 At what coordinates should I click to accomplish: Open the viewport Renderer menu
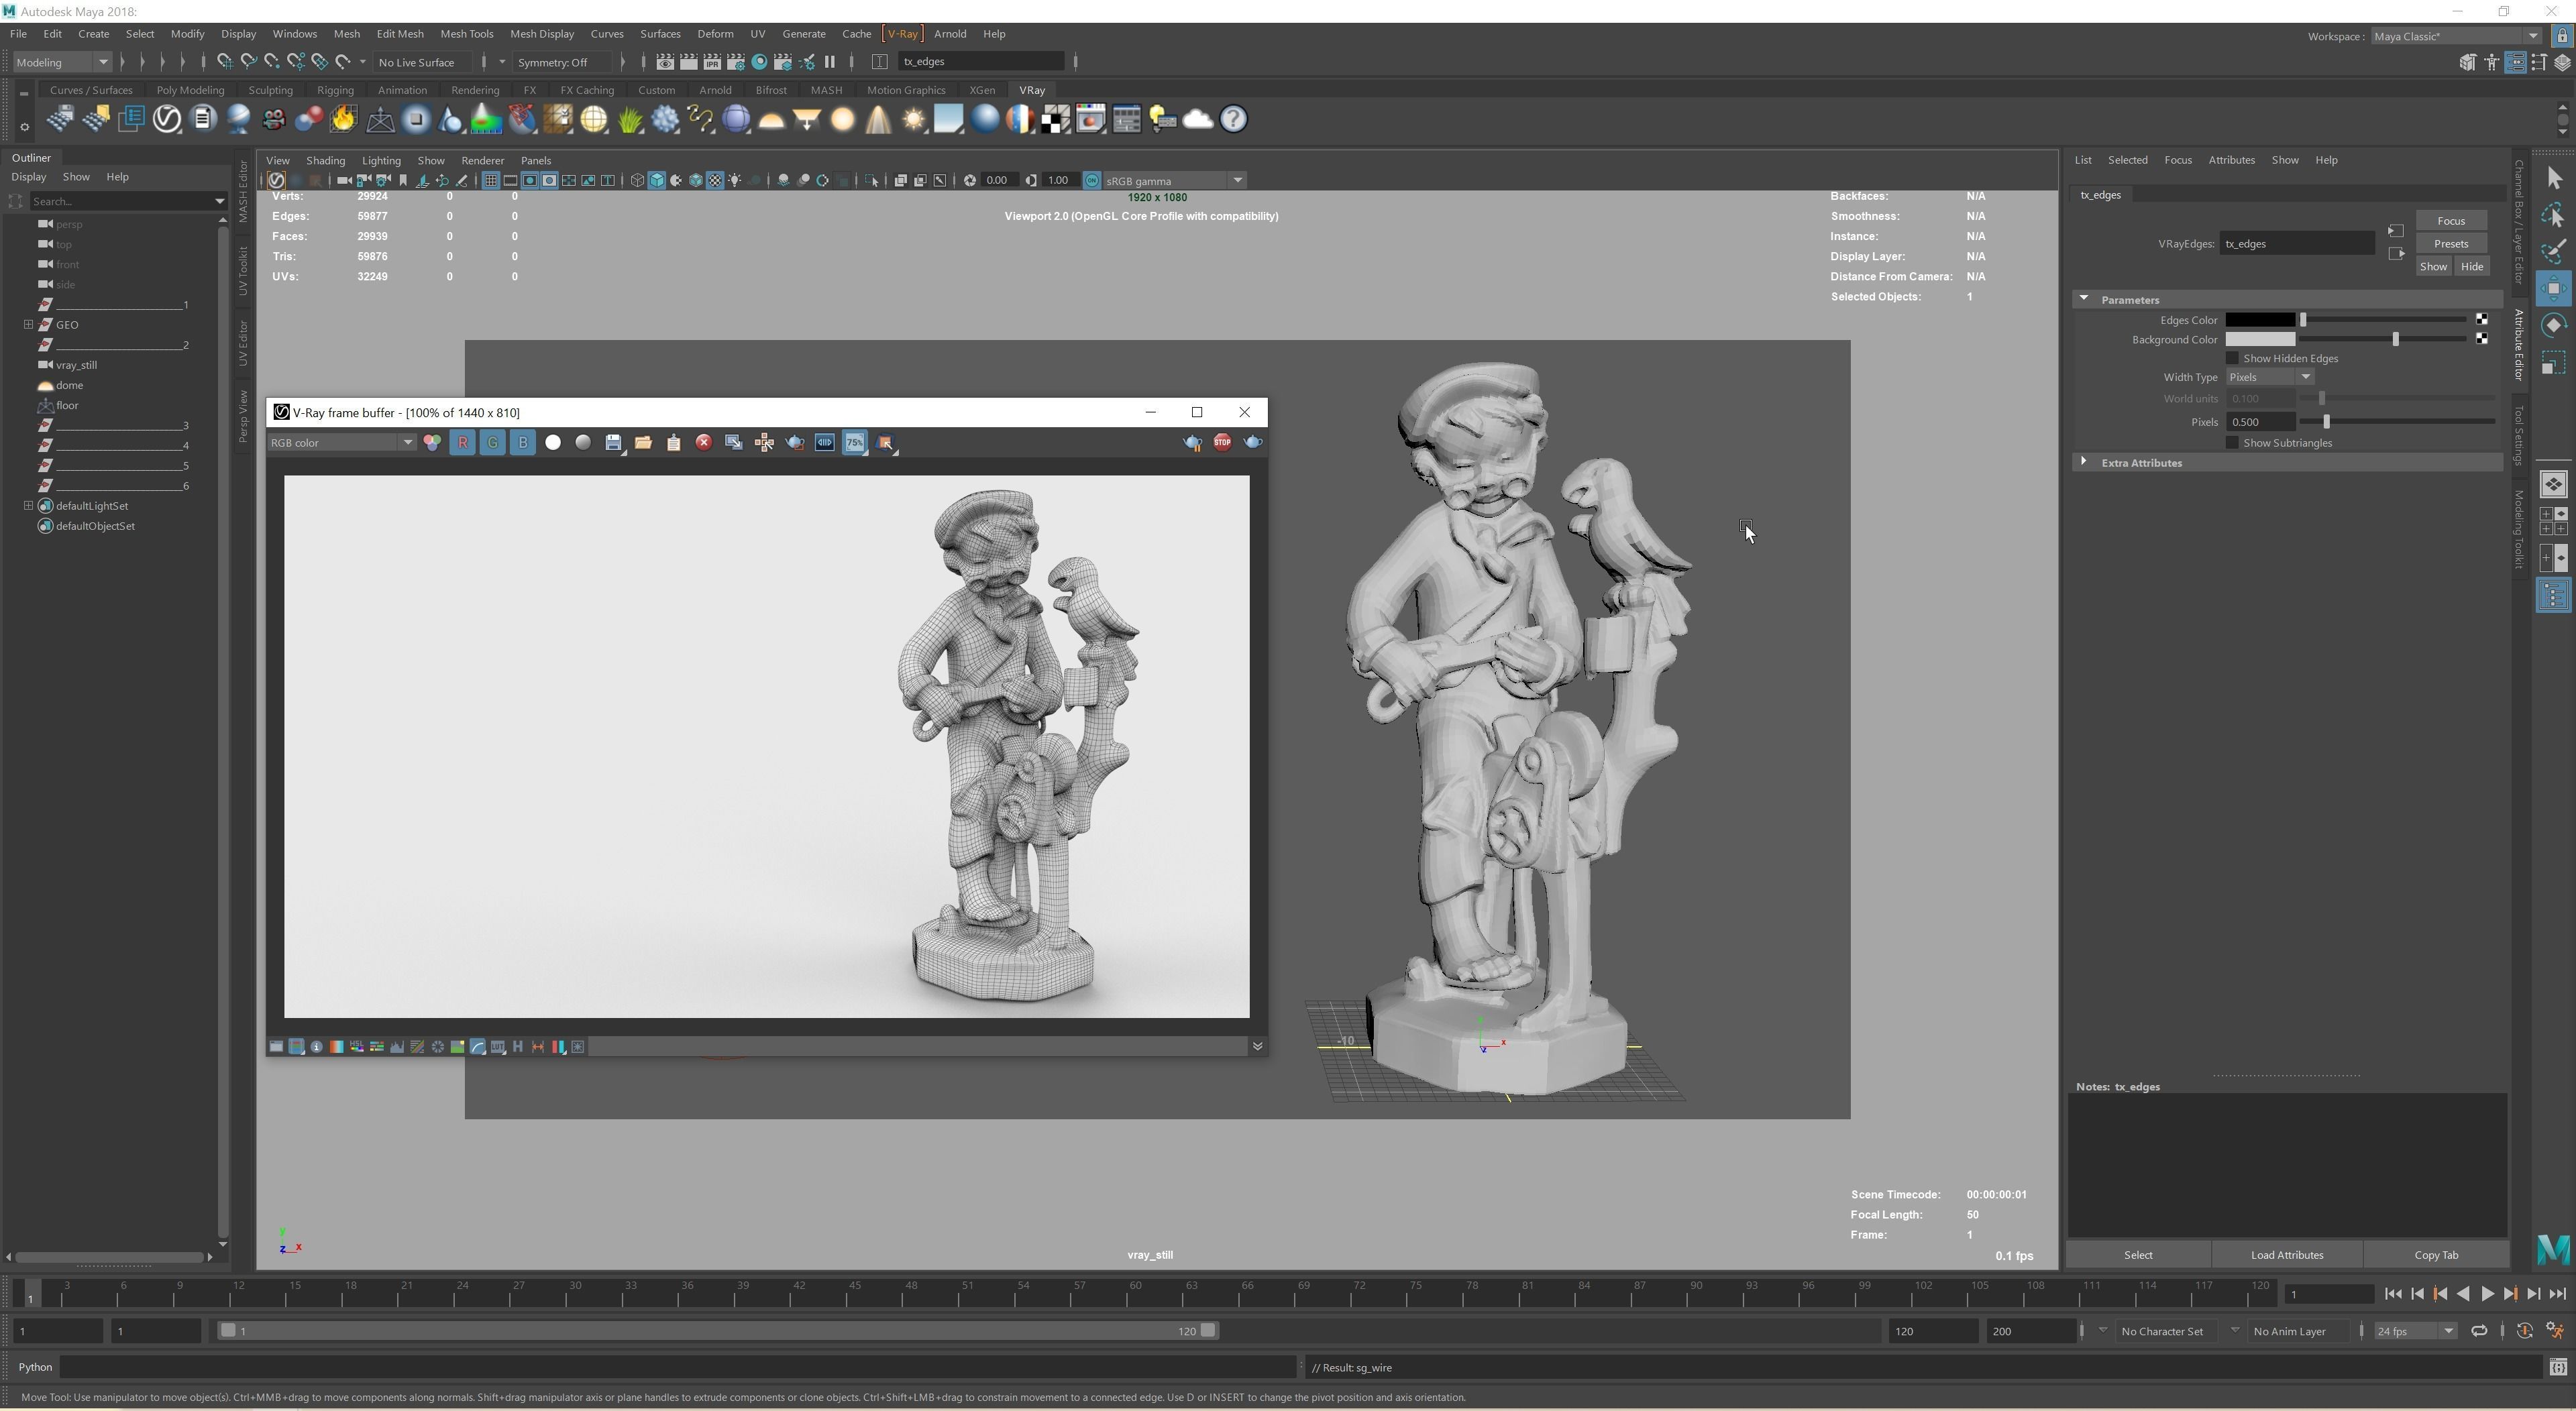click(482, 160)
